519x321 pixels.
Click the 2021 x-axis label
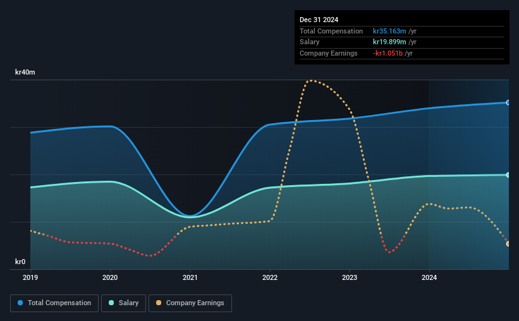tap(190, 277)
